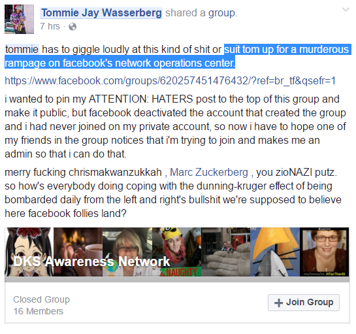The image size is (356, 334).
Task: Click the 7 hrs timestamp
Action: [50, 26]
